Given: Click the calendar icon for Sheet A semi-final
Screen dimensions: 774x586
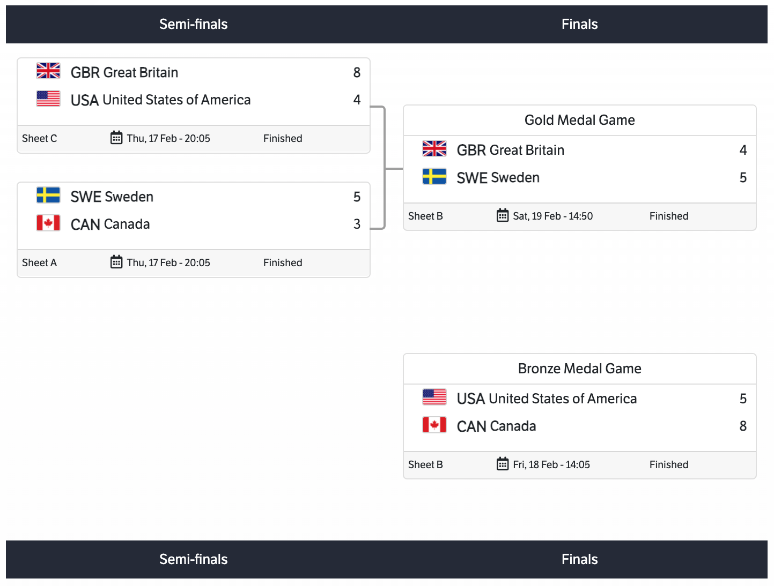Looking at the screenshot, I should click(116, 262).
